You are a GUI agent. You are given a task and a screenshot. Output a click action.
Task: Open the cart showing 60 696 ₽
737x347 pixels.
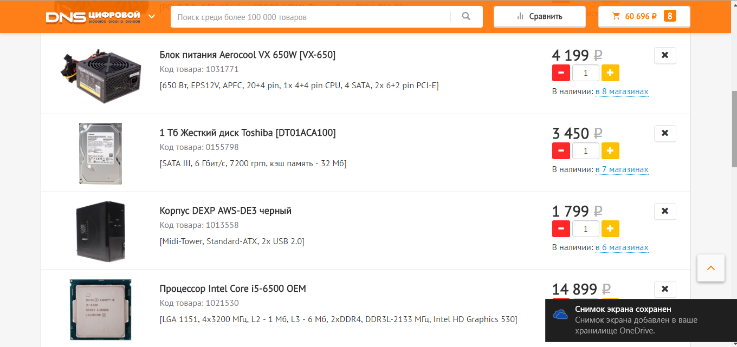coord(644,16)
